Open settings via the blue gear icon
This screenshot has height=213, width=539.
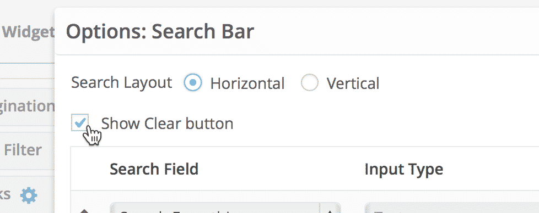coord(29,195)
